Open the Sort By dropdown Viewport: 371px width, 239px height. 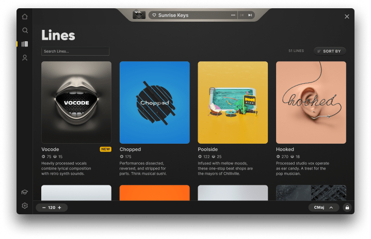pyautogui.click(x=330, y=51)
